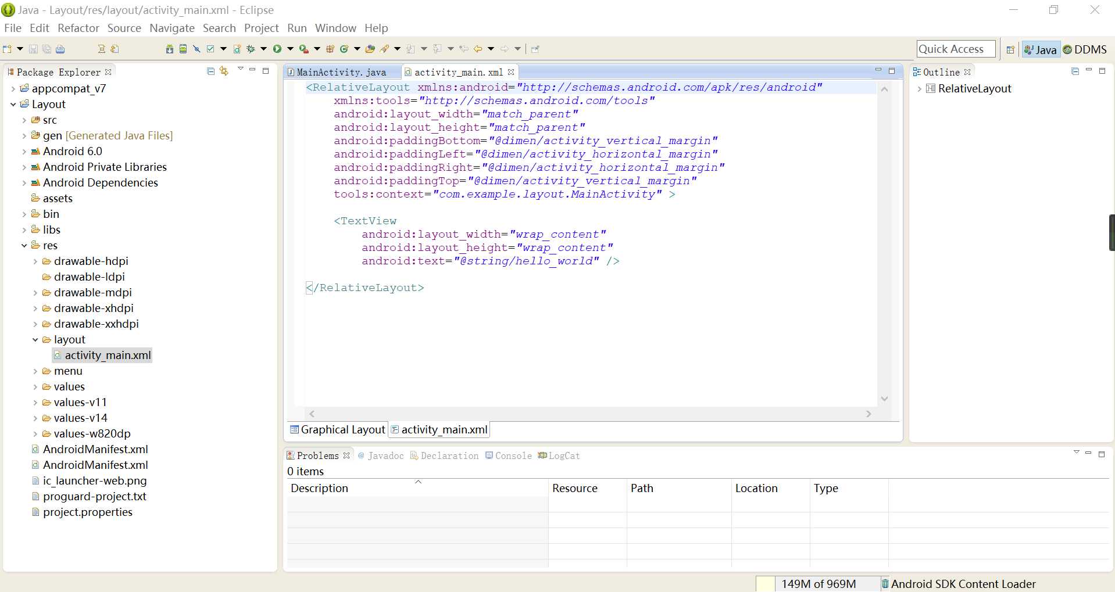Image resolution: width=1115 pixels, height=592 pixels.
Task: Open the Back history dropdown arrow
Action: (491, 49)
